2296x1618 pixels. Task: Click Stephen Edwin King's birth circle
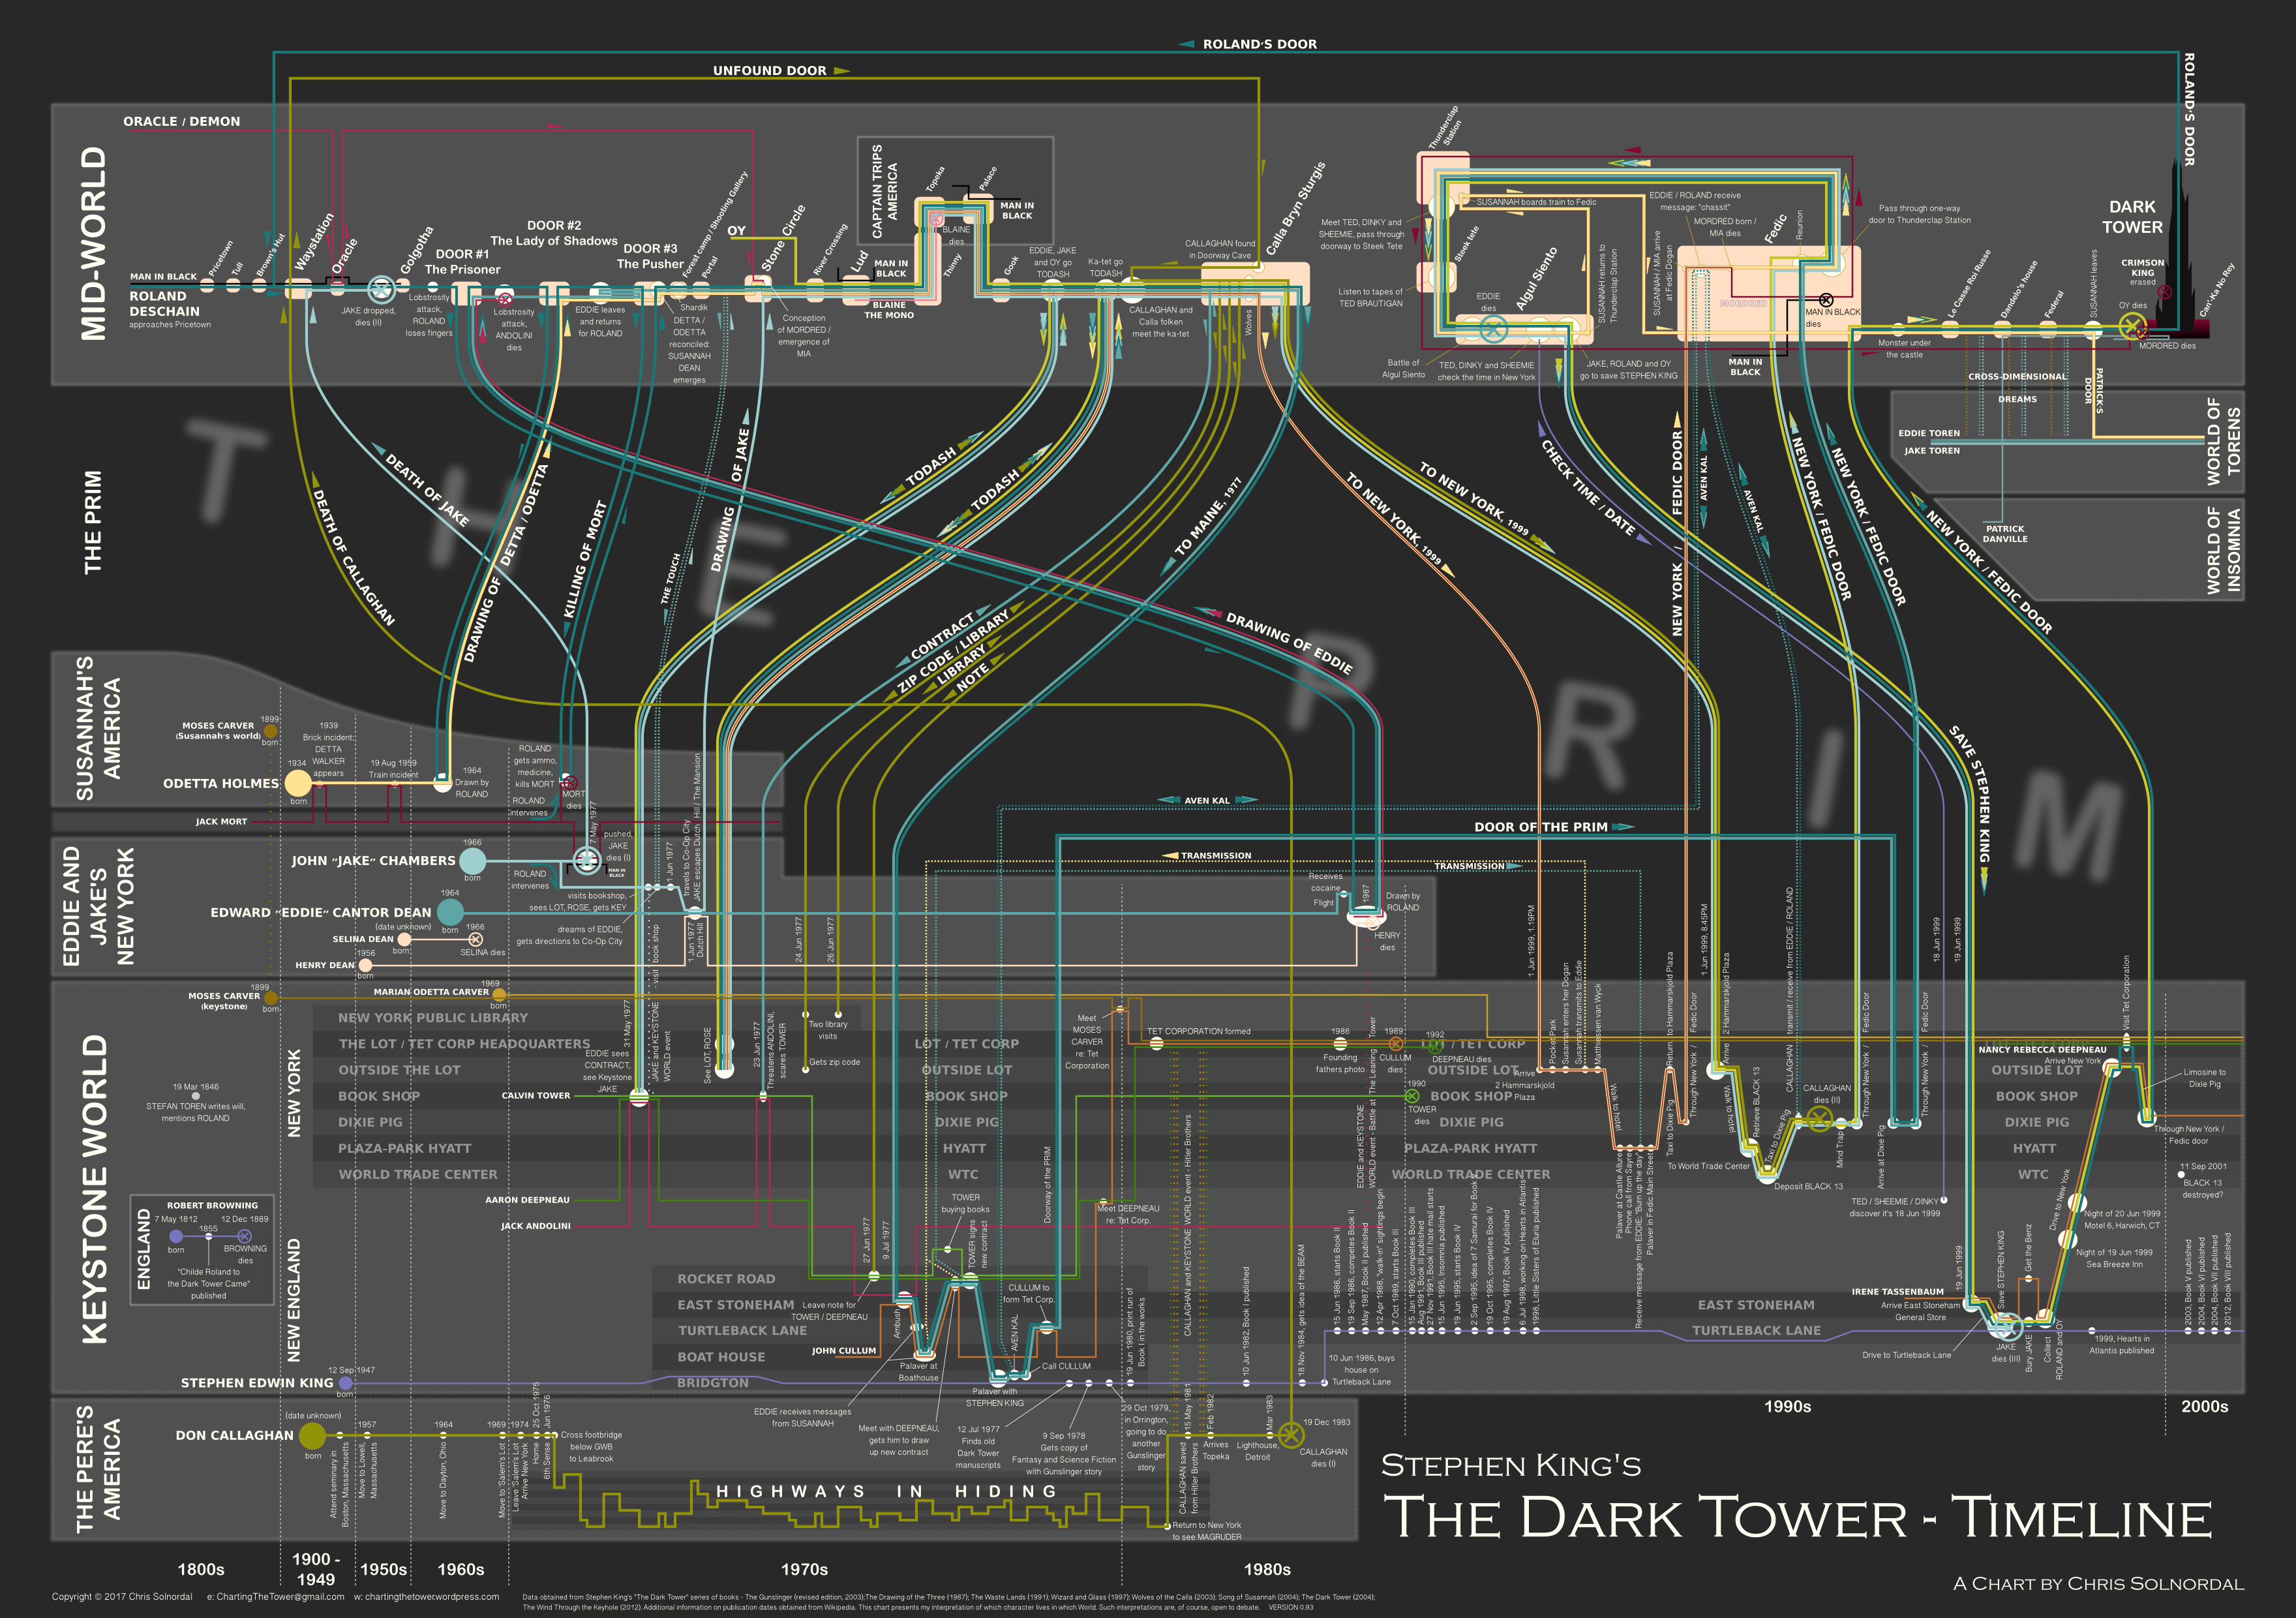pos(346,1383)
